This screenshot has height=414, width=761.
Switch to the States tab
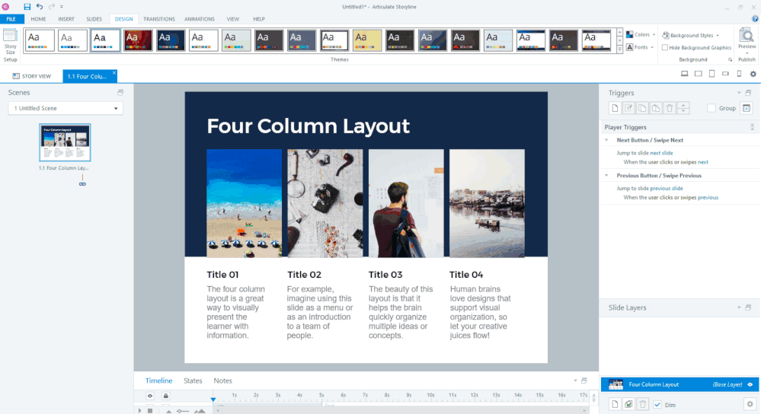193,381
